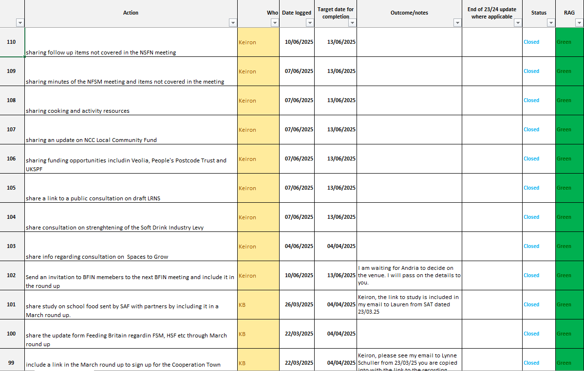Select the Feeding Britain update action cell

click(x=131, y=334)
